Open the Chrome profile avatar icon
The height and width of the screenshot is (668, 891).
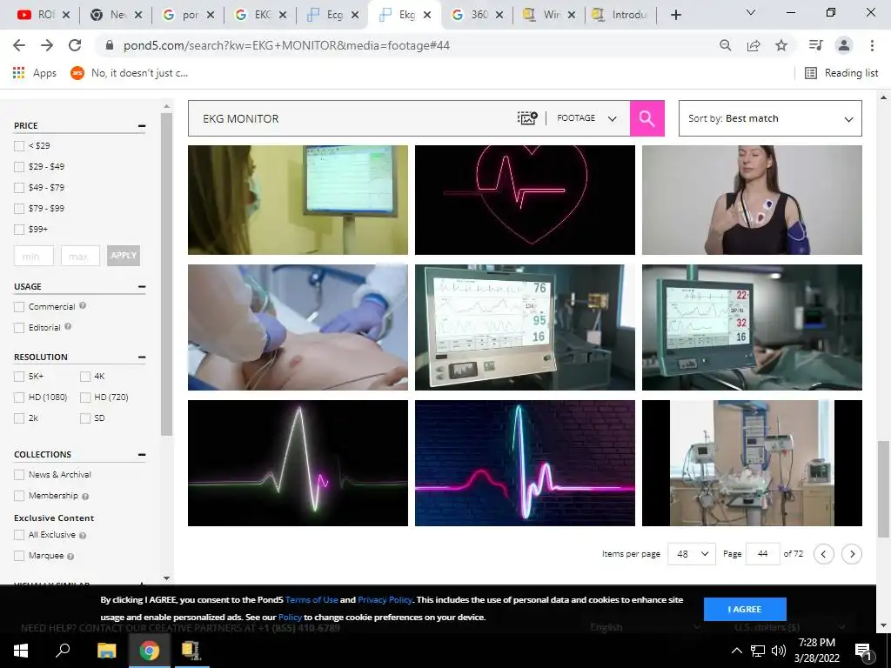(x=844, y=45)
